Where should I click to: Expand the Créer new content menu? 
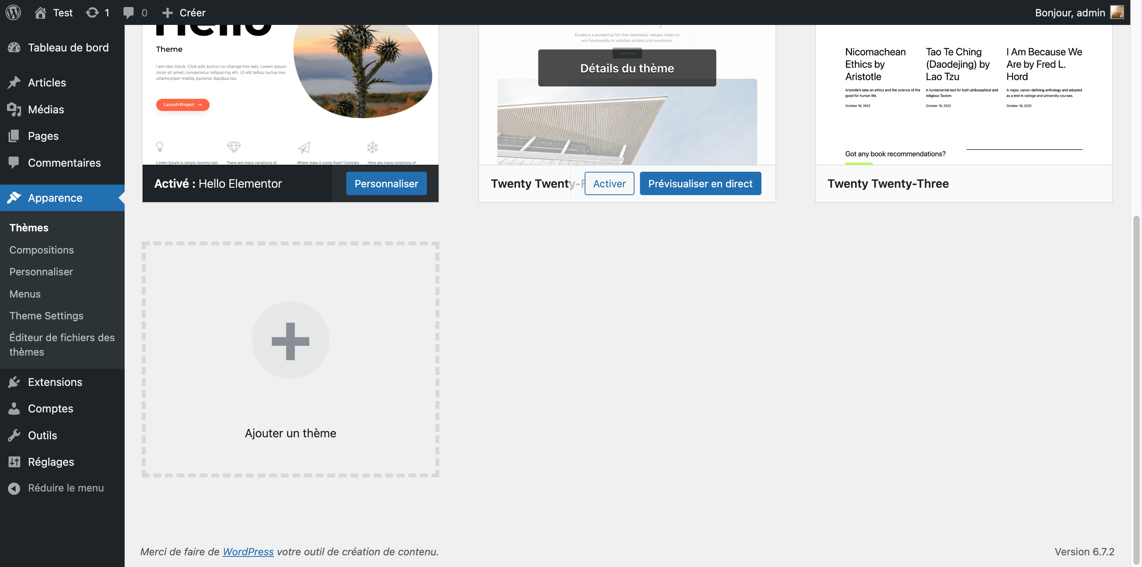point(184,12)
